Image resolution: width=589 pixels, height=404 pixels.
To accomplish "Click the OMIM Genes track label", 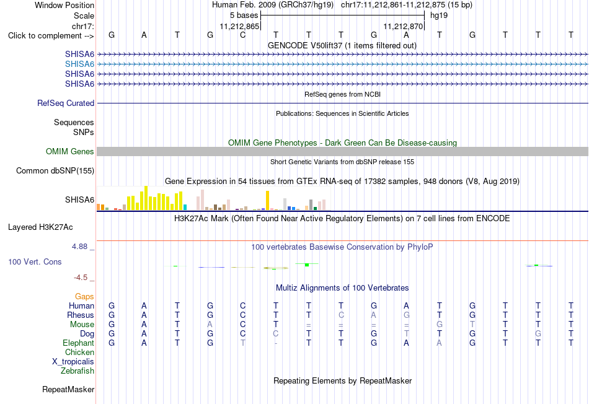I will [x=69, y=151].
